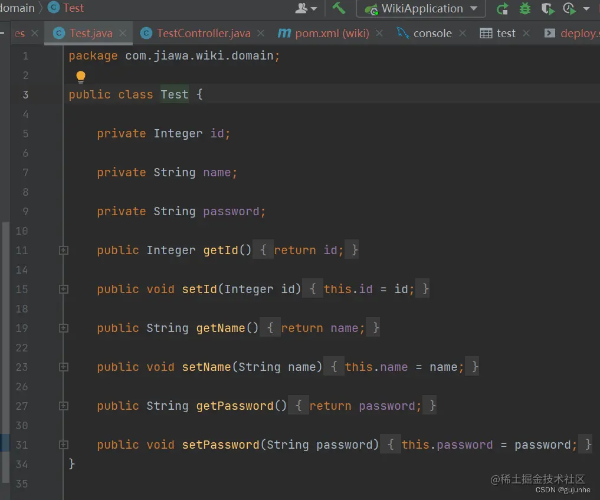
Task: Click the database console icon on console tab
Action: point(402,33)
